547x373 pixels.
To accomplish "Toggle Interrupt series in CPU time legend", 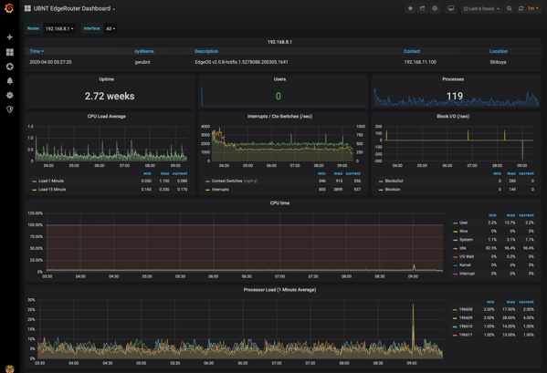I will [x=467, y=274].
